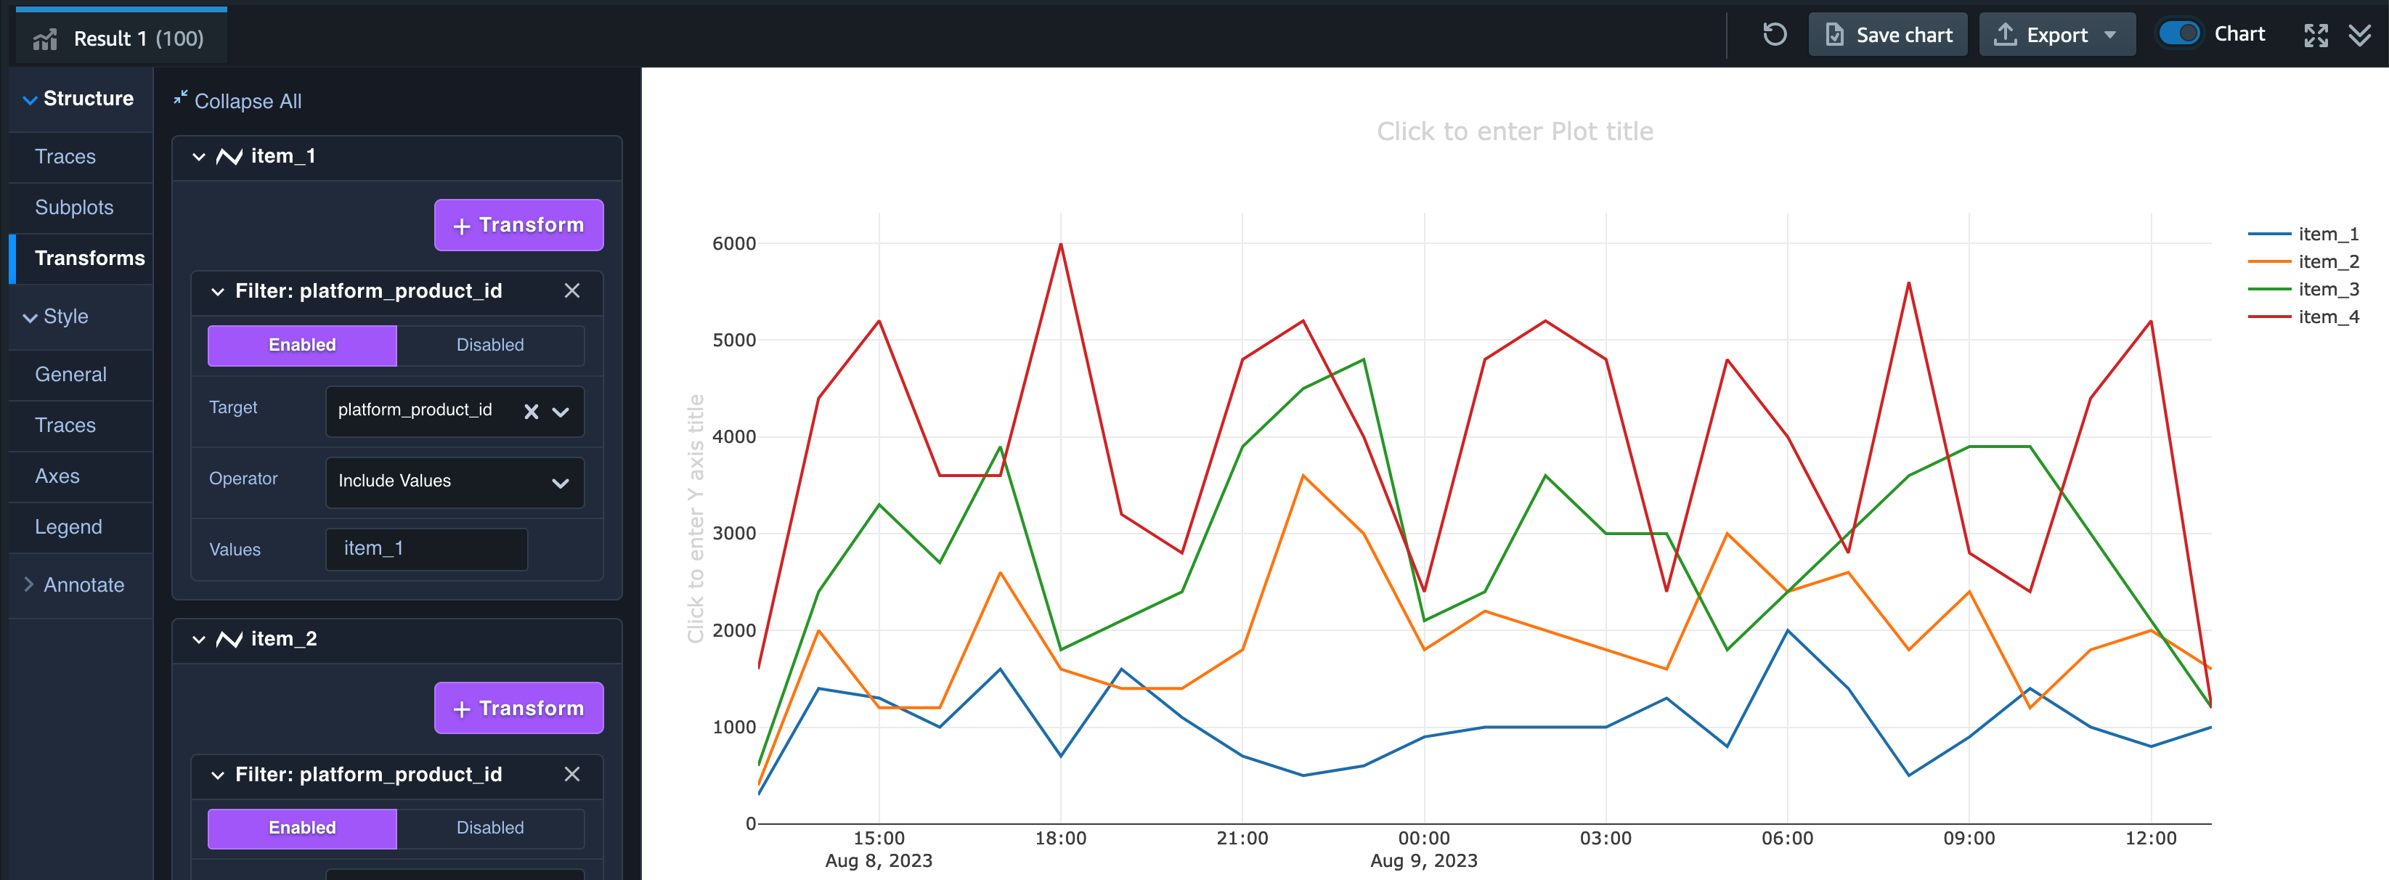Add Transform to item_2
This screenshot has height=880, width=2389.
518,709
